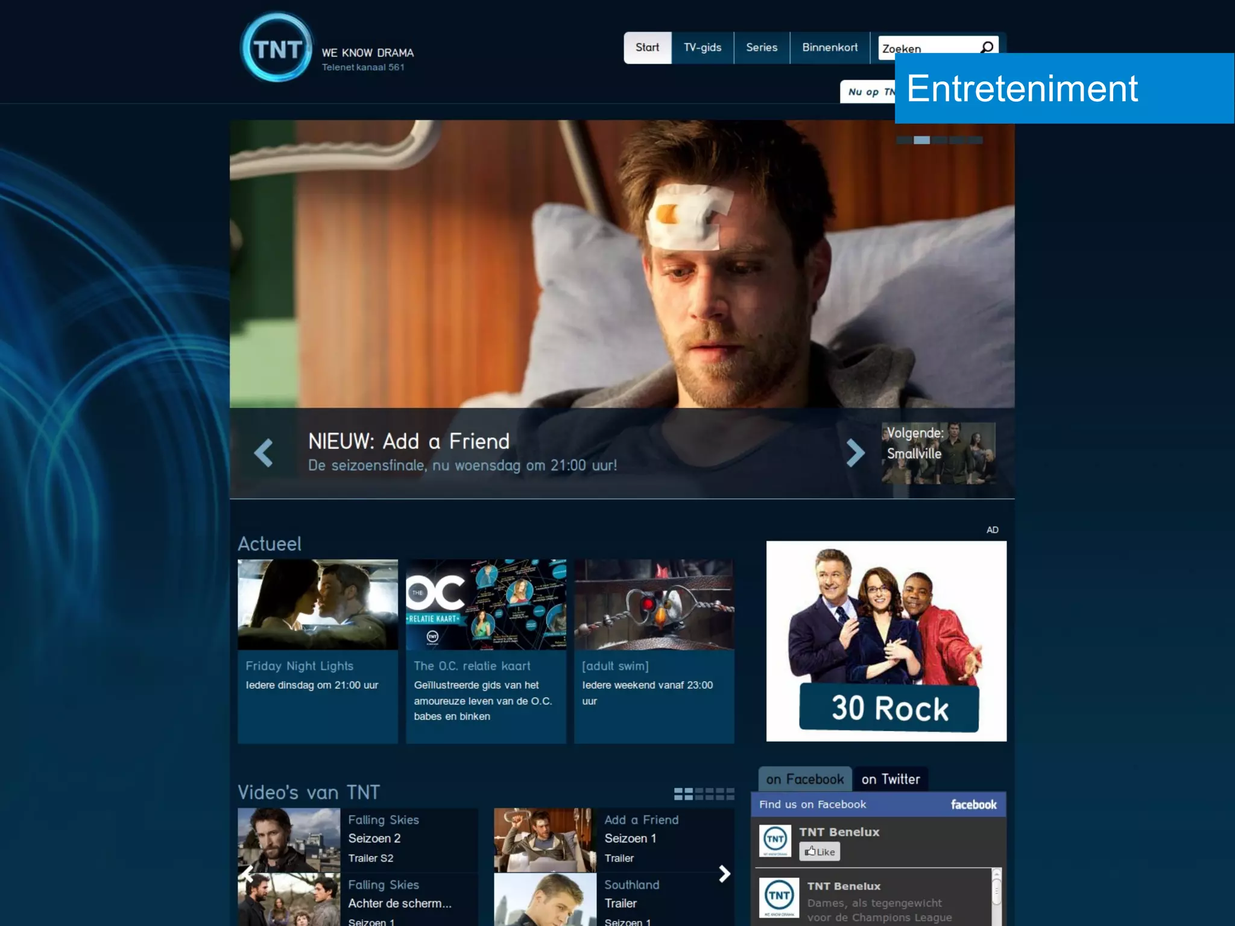Viewport: 1235px width, 926px height.
Task: Click the search magnifier icon
Action: click(x=987, y=47)
